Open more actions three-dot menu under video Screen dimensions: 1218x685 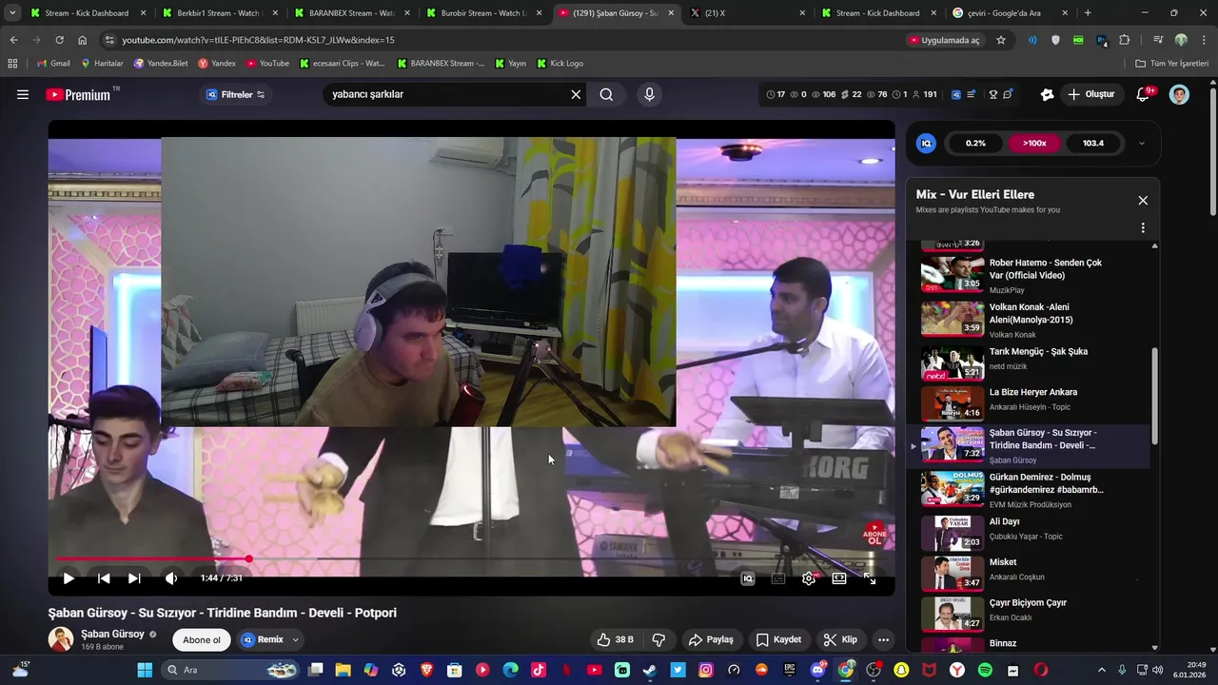pos(883,639)
